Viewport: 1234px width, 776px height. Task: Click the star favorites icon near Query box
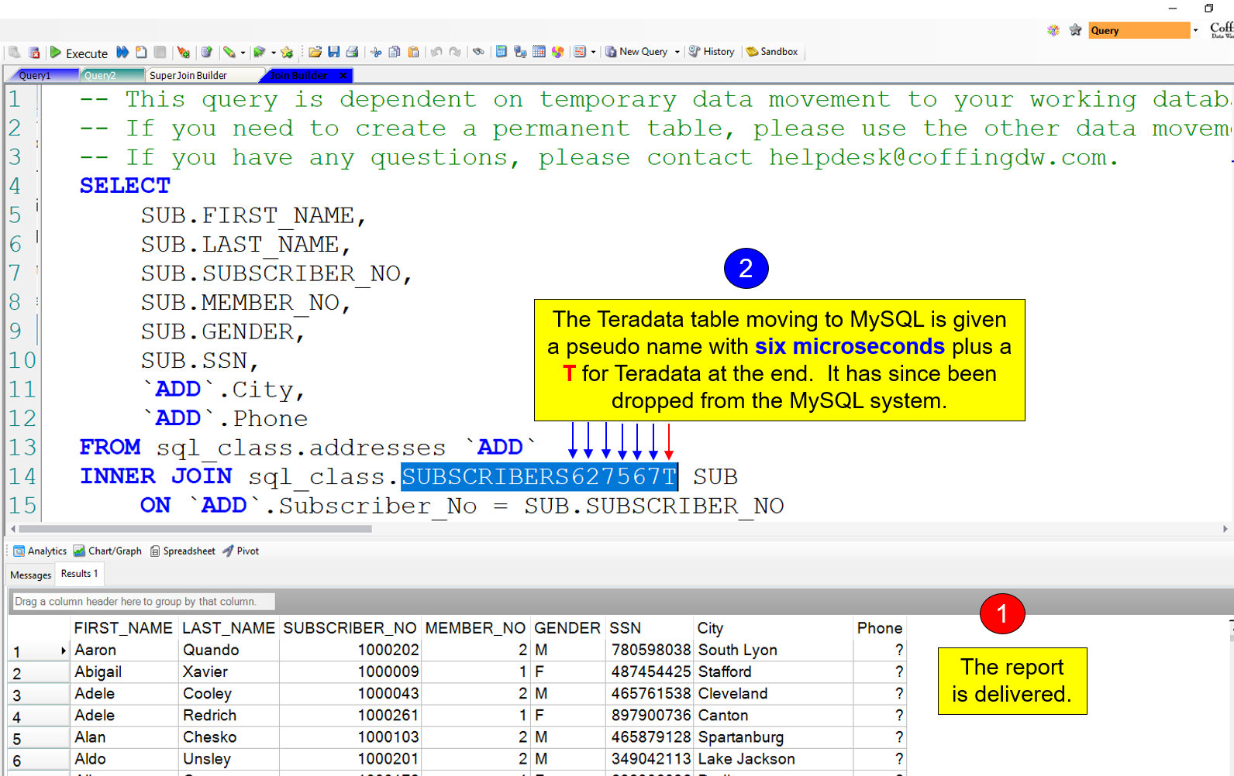(1075, 30)
